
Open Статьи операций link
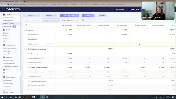pyautogui.click(x=8, y=83)
